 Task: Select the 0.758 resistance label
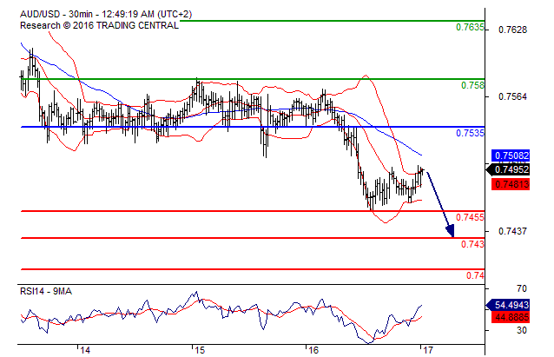472,85
